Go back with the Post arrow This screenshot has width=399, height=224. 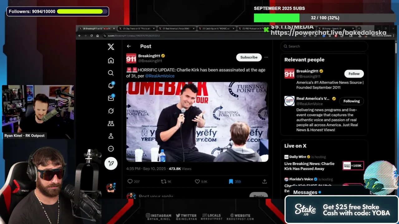(129, 46)
